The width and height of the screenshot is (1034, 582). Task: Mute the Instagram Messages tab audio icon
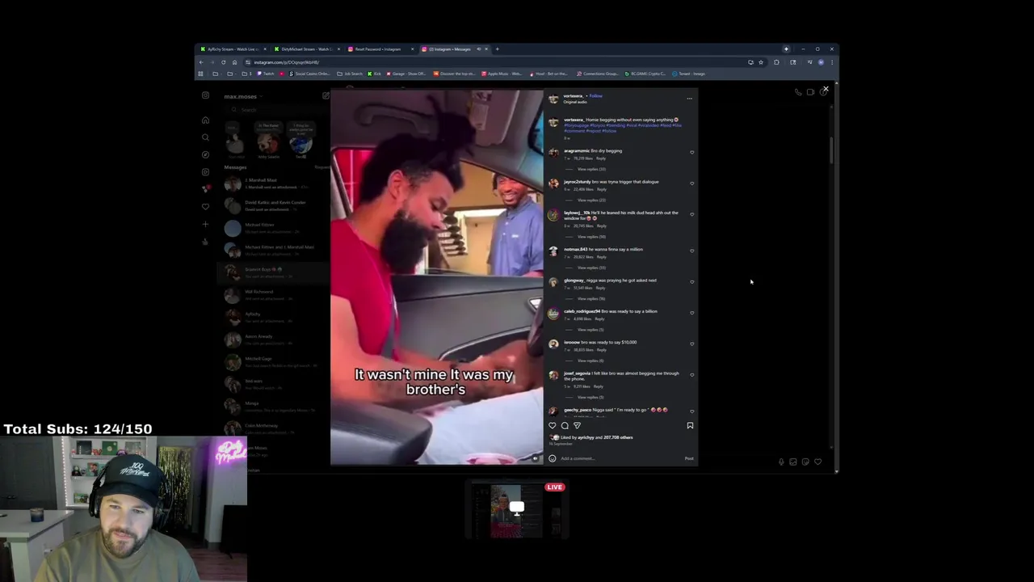[x=479, y=49]
